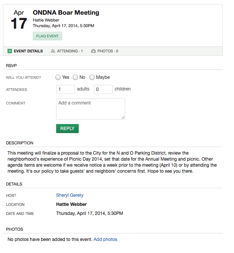This screenshot has width=234, height=253.
Task: Select the No radio button
Action: [75, 77]
